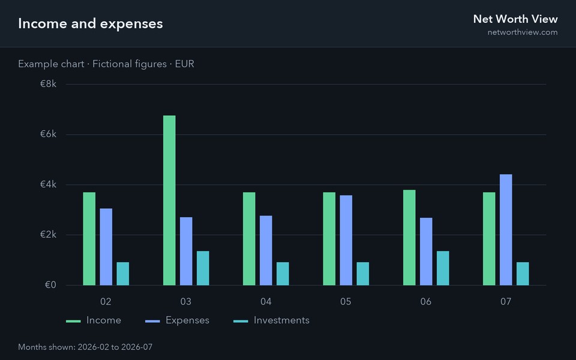Click the teal Investments legend swatch

click(x=241, y=322)
